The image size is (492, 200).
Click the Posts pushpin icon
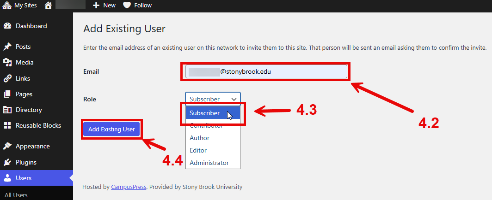[x=7, y=47]
